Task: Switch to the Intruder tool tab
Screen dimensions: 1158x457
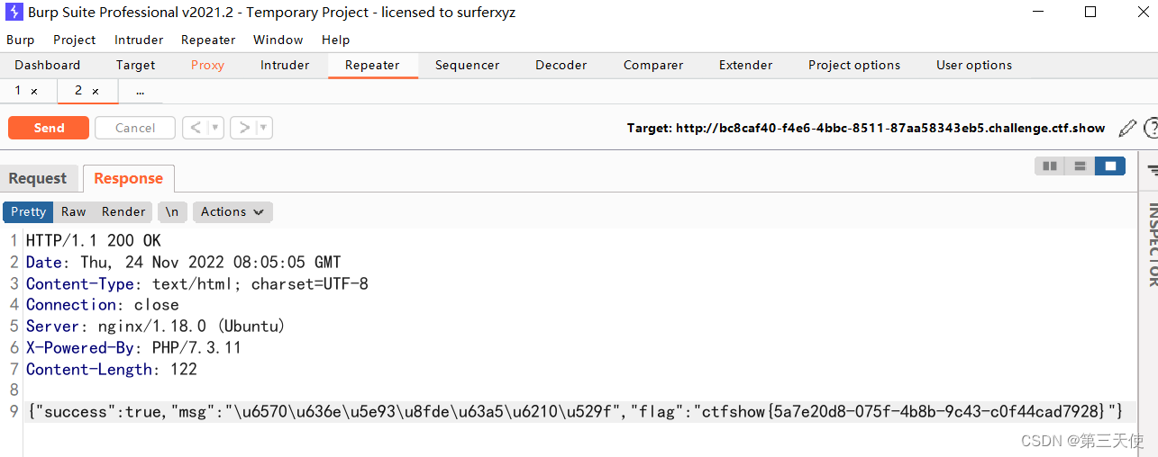Action: [x=285, y=65]
